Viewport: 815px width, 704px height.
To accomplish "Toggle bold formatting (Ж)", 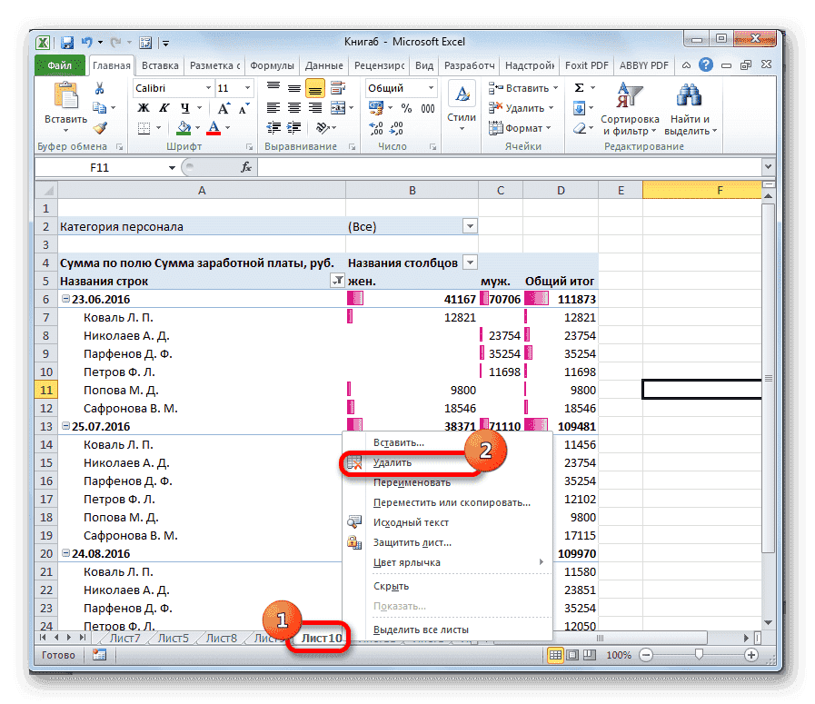I will 143,106.
